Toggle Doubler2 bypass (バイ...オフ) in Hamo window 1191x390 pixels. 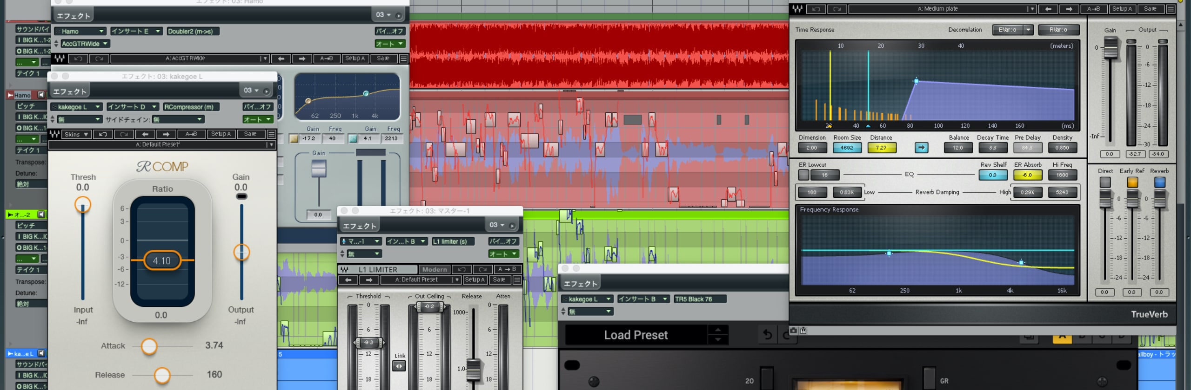(x=390, y=31)
